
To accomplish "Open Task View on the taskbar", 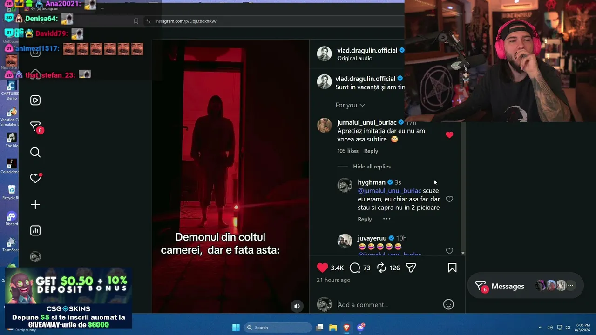I will point(319,328).
